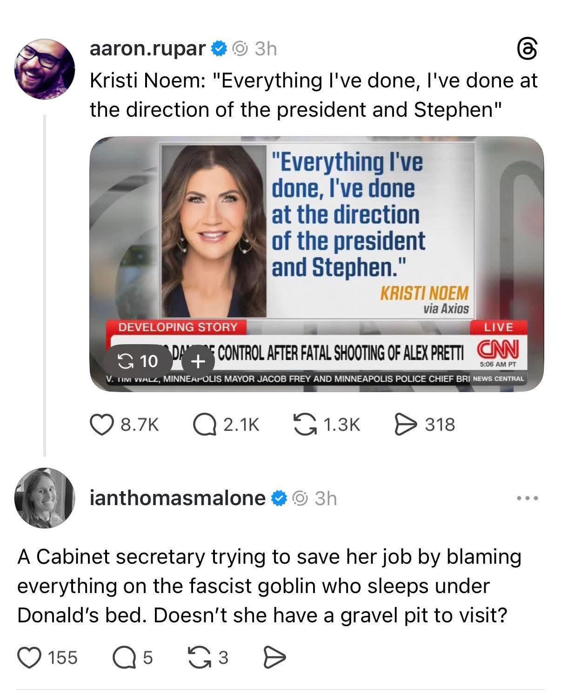
Task: View ianthomasmalone's profile picture
Action: [x=45, y=498]
